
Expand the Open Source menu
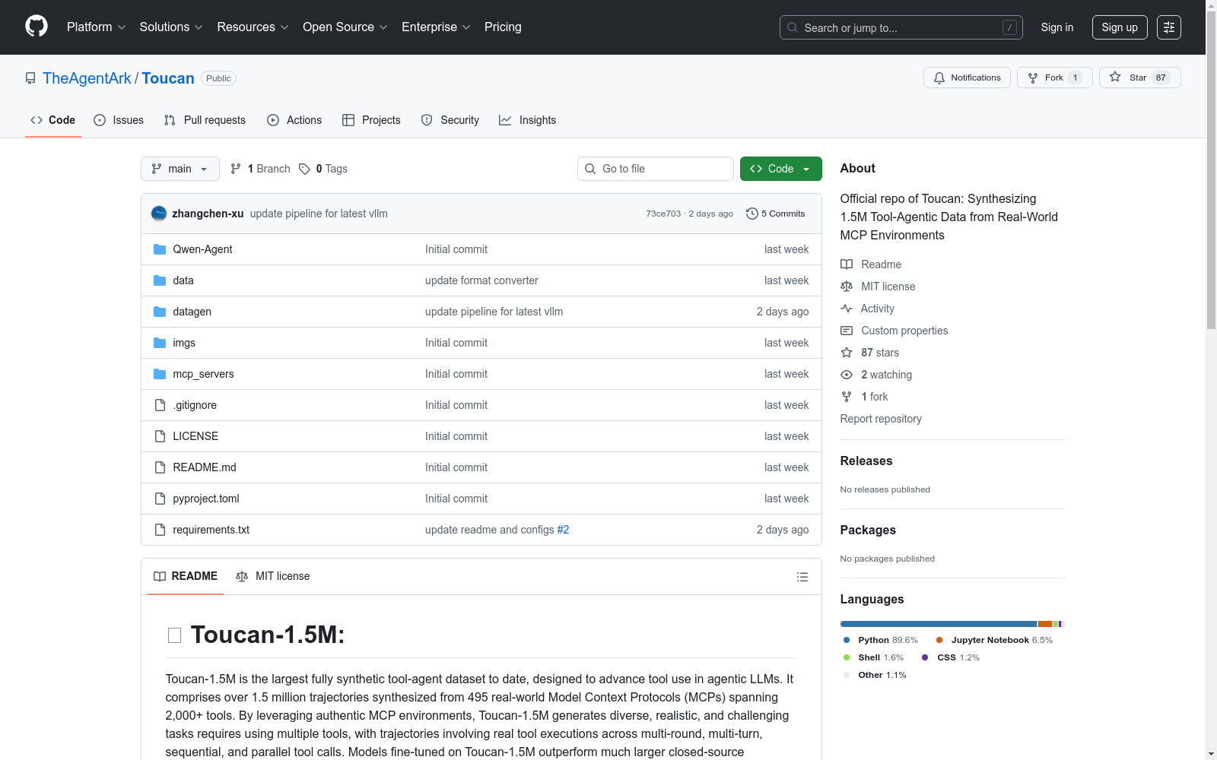[x=345, y=27]
